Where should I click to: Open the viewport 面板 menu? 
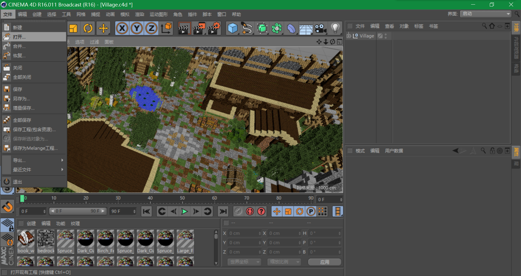click(x=109, y=42)
